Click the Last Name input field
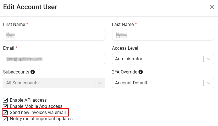The image size is (218, 126). click(x=163, y=35)
